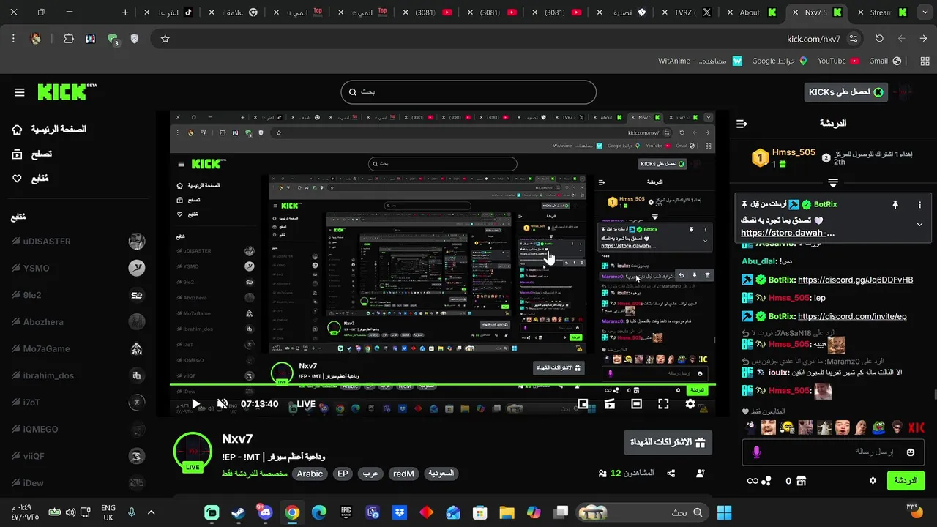Select the redM tag
This screenshot has height=527, width=937.
403,474
